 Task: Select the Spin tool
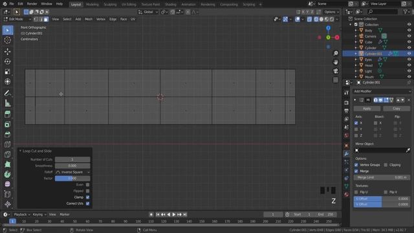pos(8,174)
